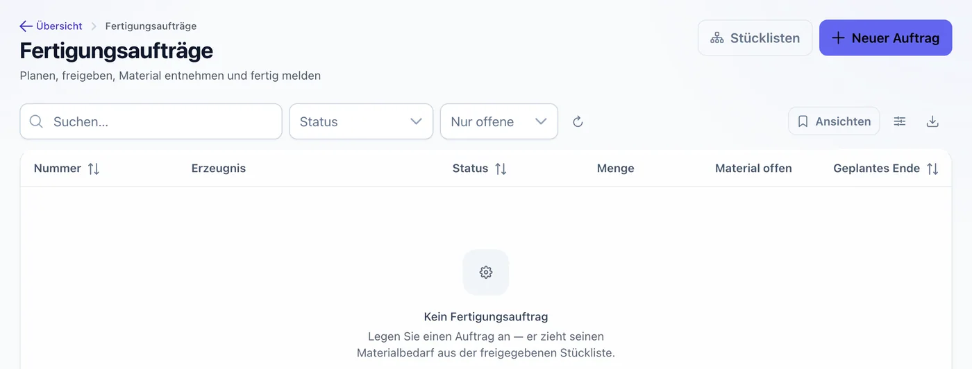Select the Fertigungsaufträge breadcrumb item
The height and width of the screenshot is (369, 972).
tap(151, 26)
